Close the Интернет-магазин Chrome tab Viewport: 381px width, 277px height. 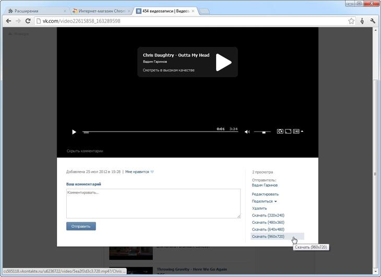click(129, 11)
